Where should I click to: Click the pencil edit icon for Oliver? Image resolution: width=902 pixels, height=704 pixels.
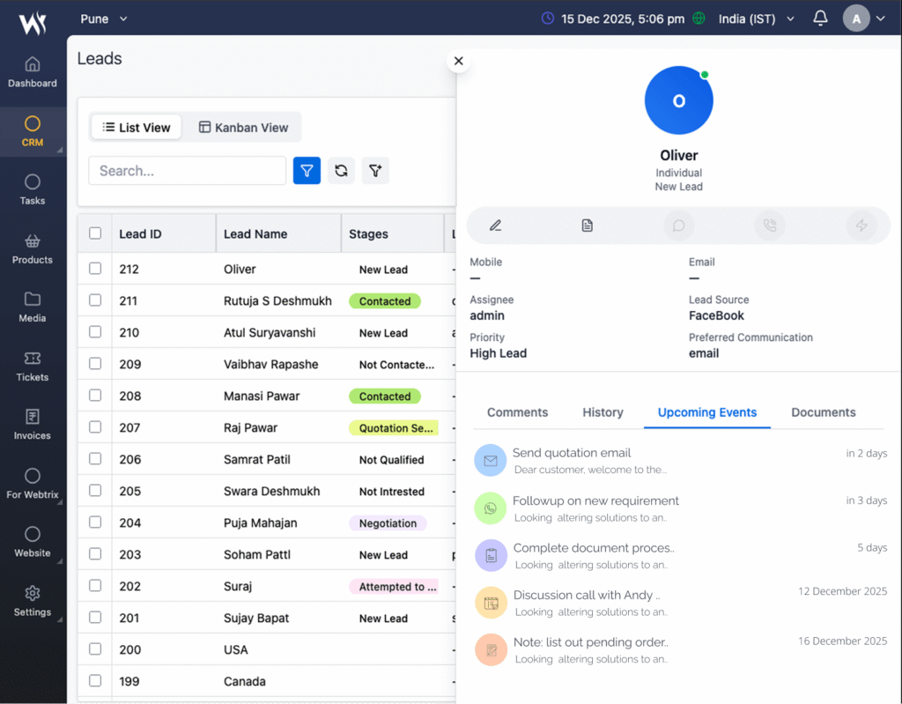pyautogui.click(x=495, y=226)
